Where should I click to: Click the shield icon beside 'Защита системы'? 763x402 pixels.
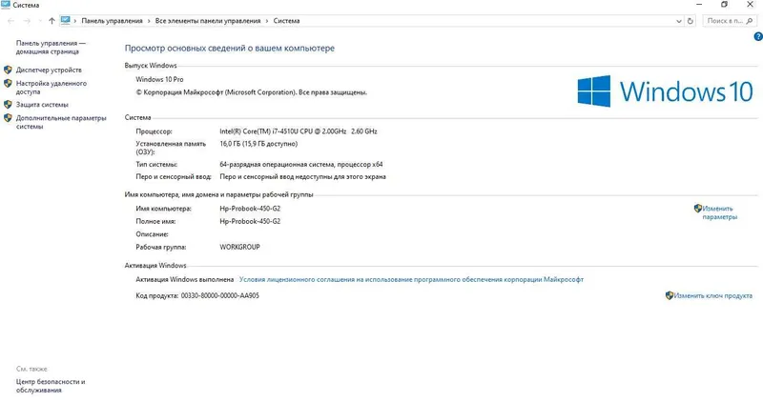pyautogui.click(x=8, y=104)
